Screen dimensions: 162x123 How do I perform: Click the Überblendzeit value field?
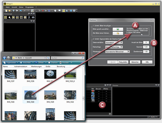click(146, 51)
